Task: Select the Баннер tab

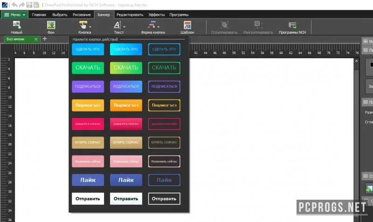Action: pos(104,15)
